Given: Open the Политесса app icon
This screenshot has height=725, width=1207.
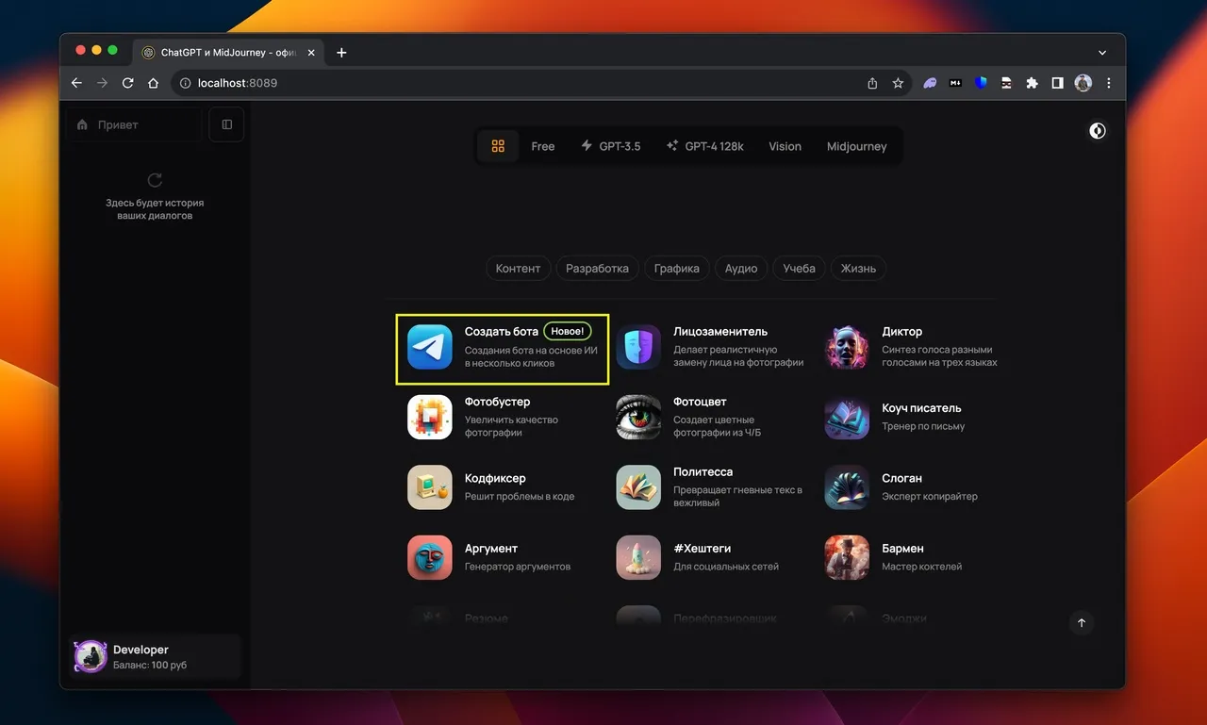Looking at the screenshot, I should point(638,487).
